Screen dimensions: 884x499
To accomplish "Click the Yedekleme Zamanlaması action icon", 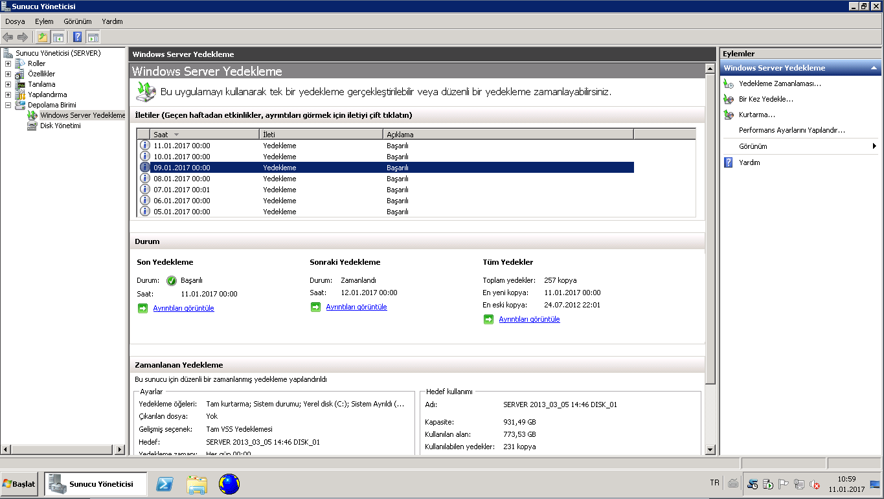I will pyautogui.click(x=729, y=83).
